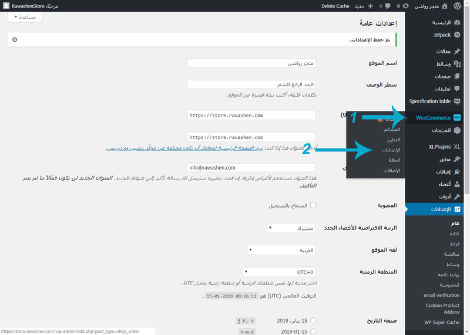
Task: Click the home icon for متجر رواشن
Action: pyautogui.click(x=445, y=6)
